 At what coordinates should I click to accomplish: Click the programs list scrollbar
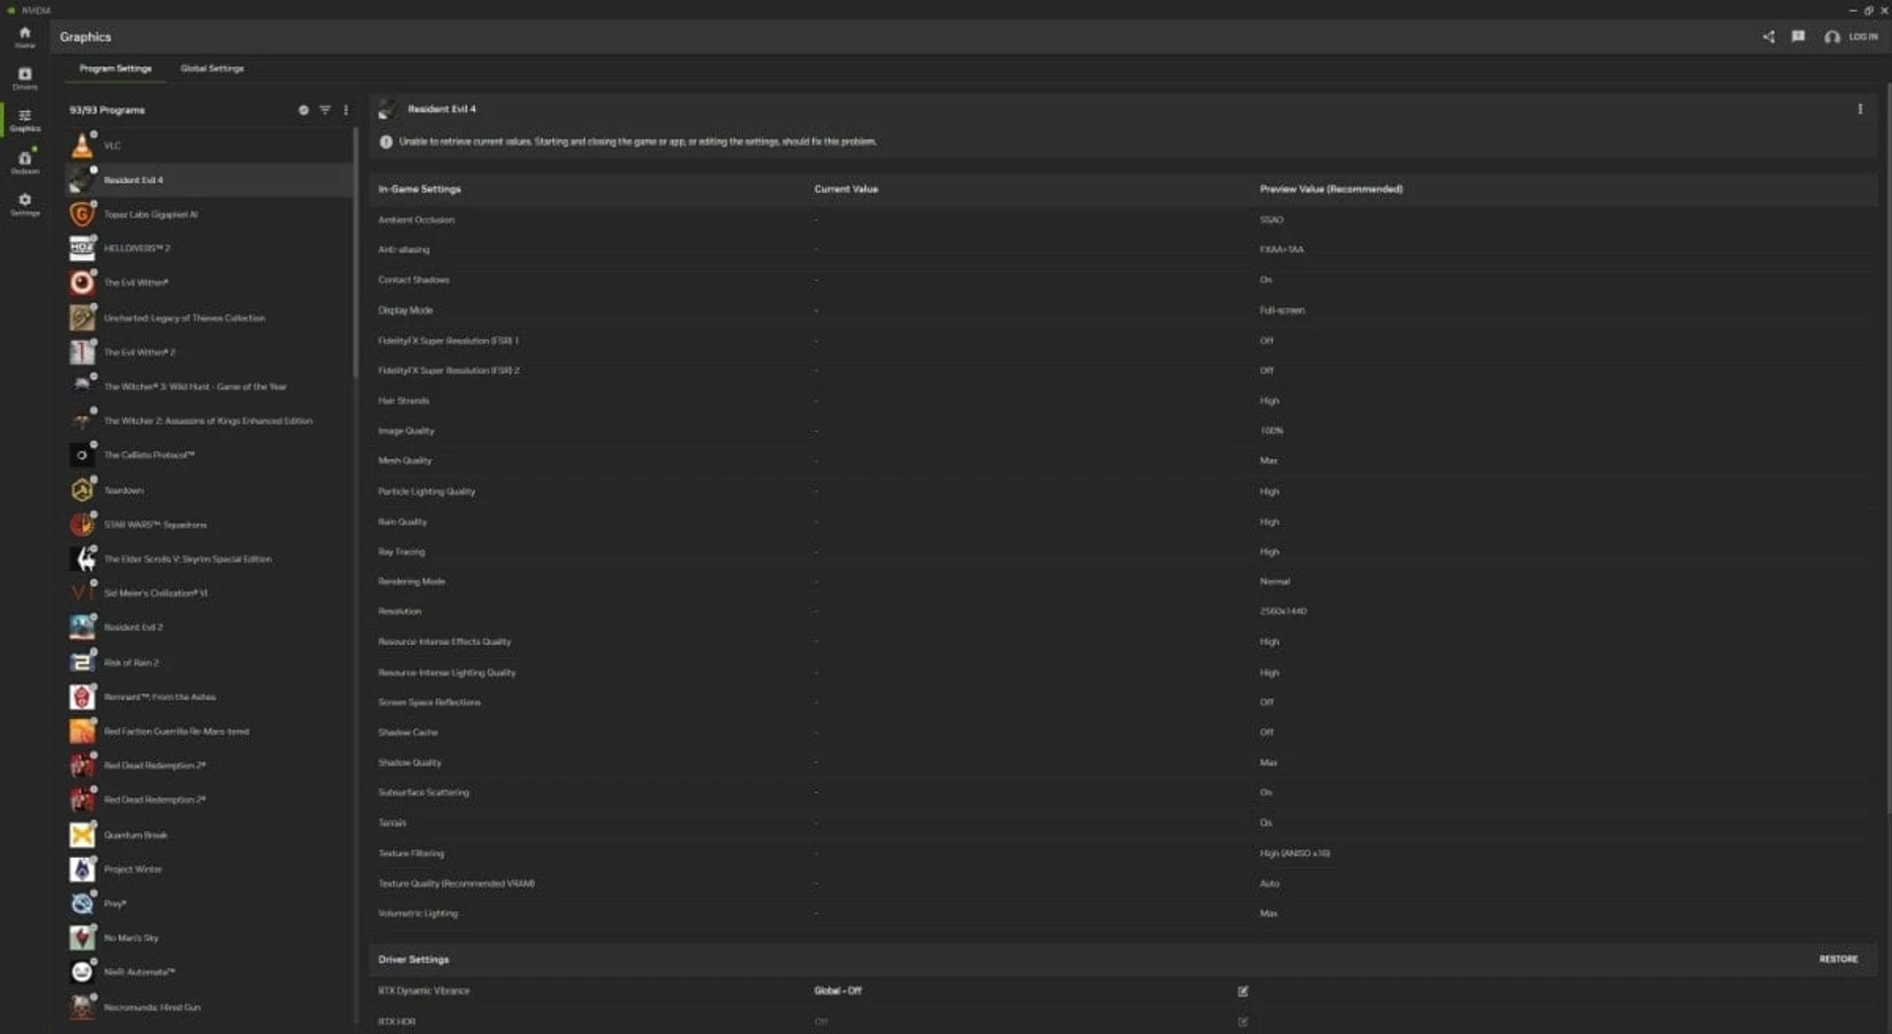355,253
